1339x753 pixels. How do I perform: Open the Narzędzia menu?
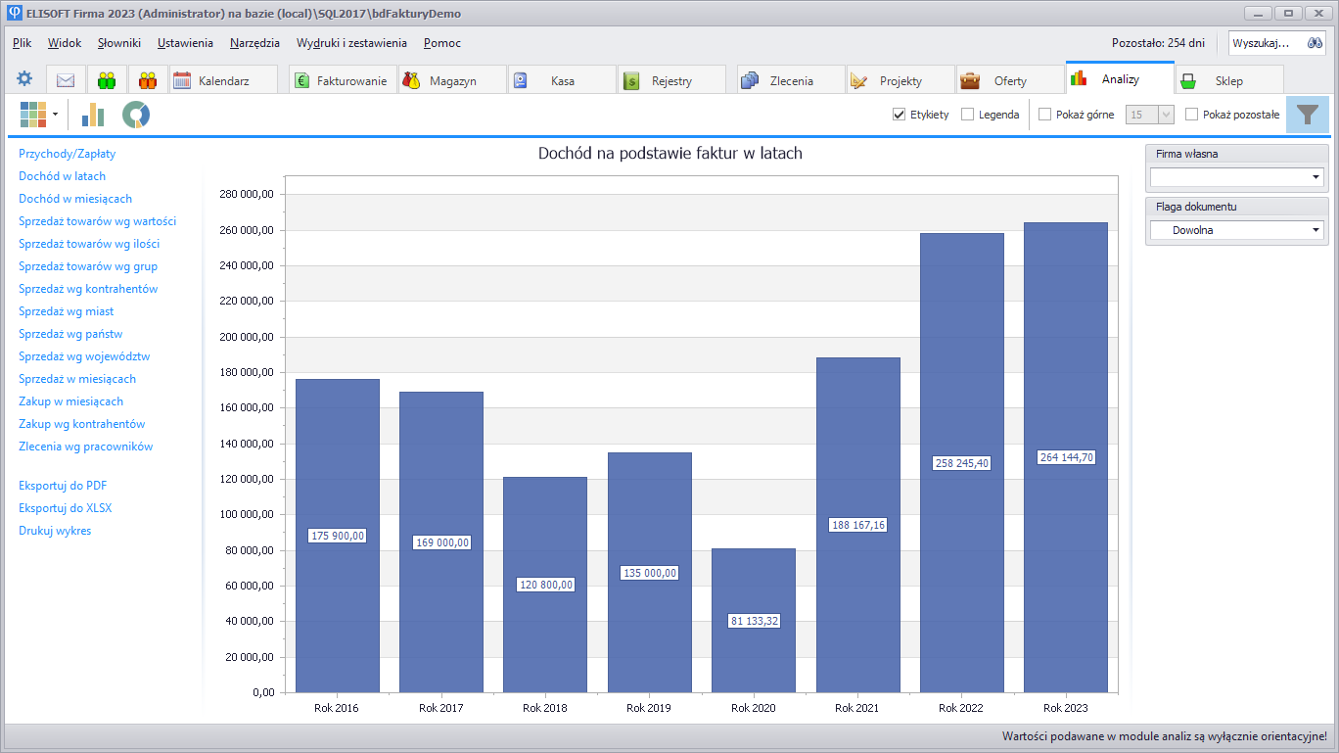click(x=254, y=43)
